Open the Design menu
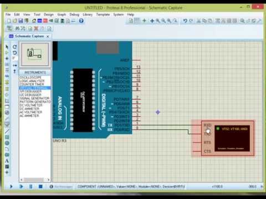 click(49, 14)
